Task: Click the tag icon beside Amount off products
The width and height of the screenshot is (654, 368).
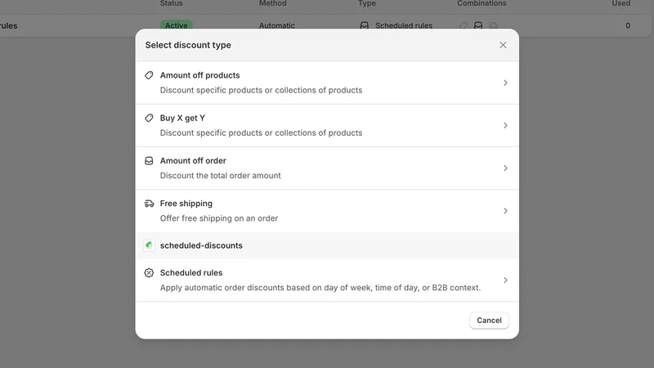Action: (149, 75)
